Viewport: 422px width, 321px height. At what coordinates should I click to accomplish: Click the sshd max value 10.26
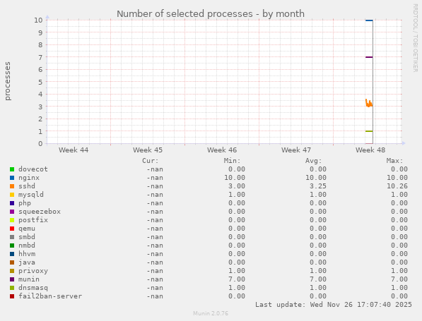[x=397, y=186]
